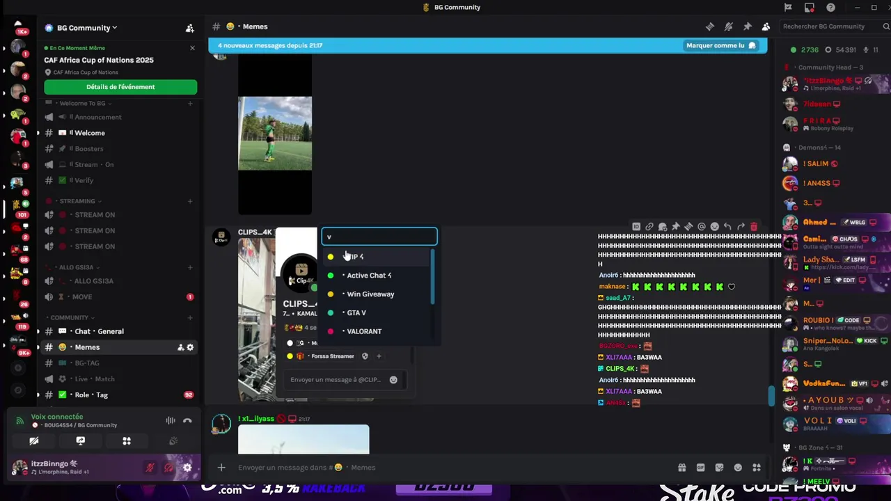Toggle the headphone deafen button
The image size is (891, 501).
[x=168, y=468]
